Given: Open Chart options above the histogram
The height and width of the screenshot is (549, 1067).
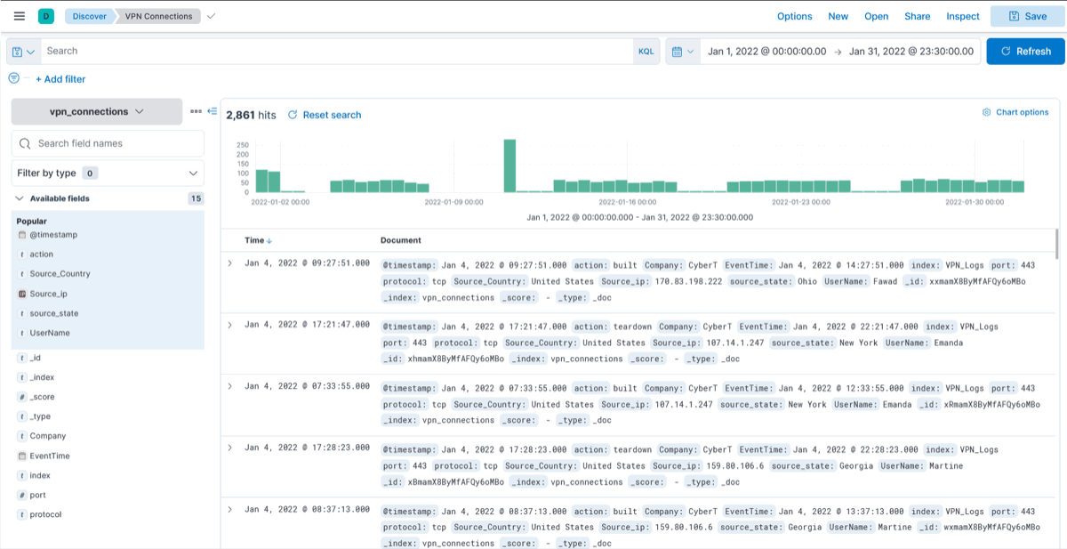Looking at the screenshot, I should (x=1015, y=112).
